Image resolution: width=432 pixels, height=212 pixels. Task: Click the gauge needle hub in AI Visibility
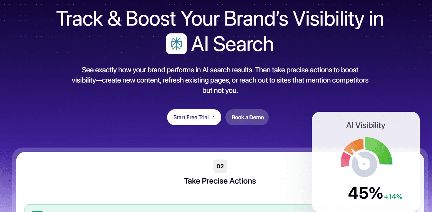[x=364, y=164]
